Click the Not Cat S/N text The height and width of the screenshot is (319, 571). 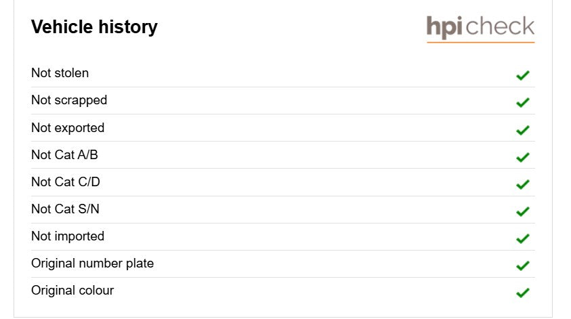coord(65,209)
